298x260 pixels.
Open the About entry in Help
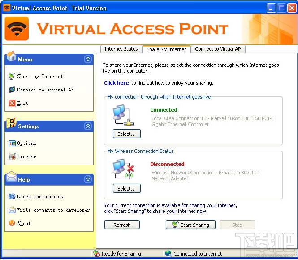click(x=24, y=223)
